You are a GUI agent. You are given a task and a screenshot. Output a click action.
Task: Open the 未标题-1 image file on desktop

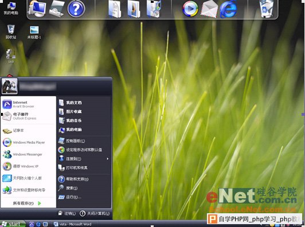34,32
